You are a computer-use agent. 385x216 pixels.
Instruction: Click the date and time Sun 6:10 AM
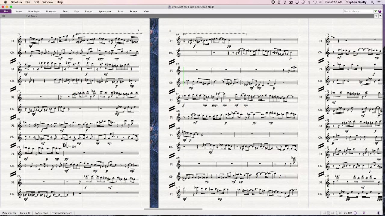pyautogui.click(x=334, y=2)
